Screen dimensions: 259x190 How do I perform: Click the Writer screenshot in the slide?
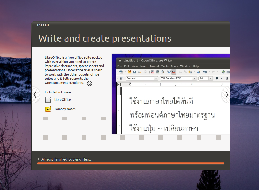(171, 94)
